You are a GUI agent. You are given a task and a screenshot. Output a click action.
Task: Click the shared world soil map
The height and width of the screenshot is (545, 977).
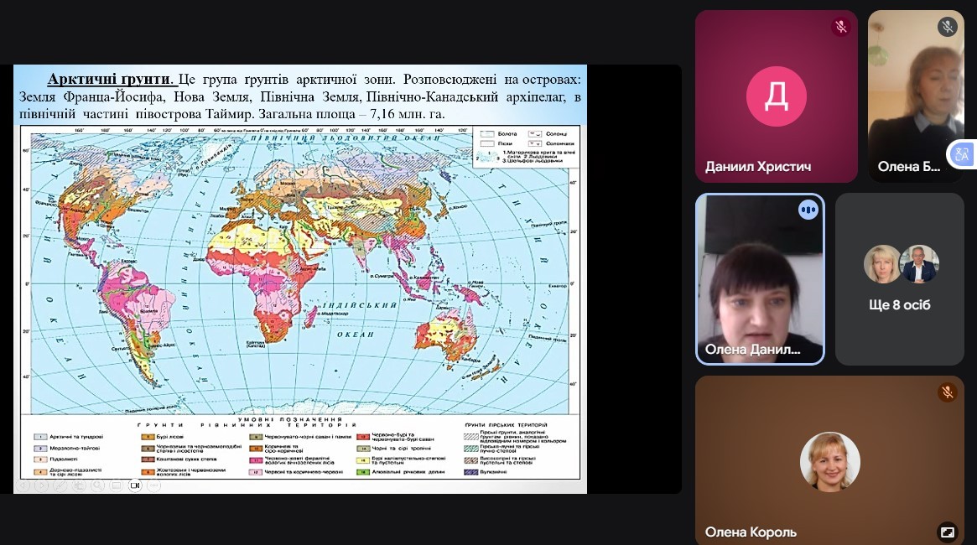(300, 268)
